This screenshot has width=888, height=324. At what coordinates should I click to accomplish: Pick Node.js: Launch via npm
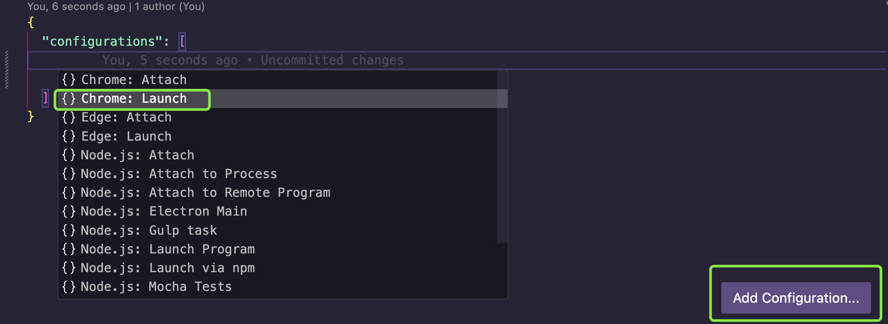click(168, 268)
